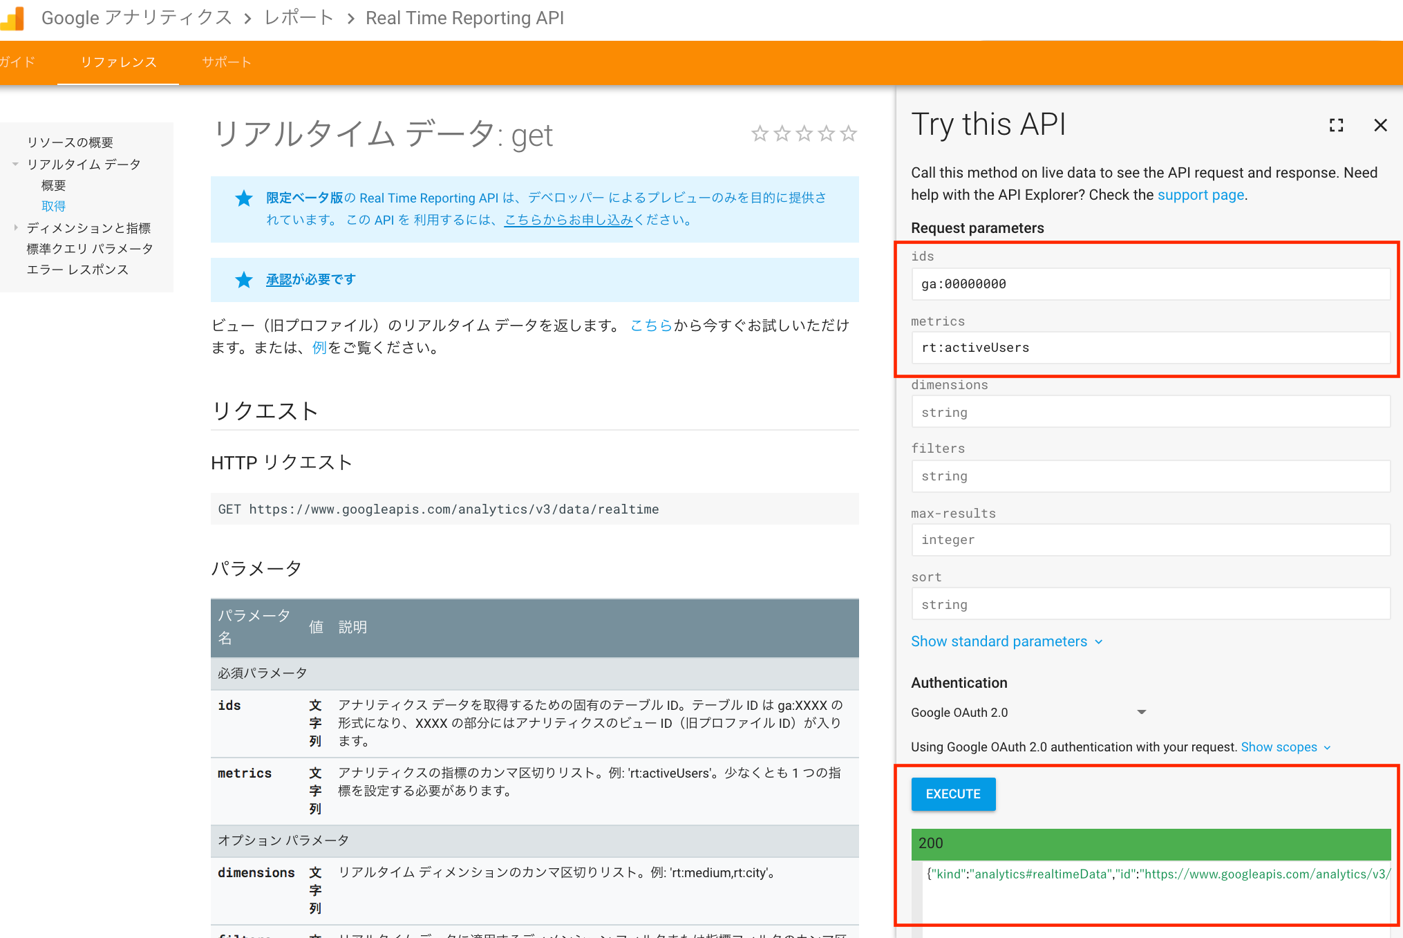Open 標準クエリ パラメータ sidebar item

pos(90,248)
